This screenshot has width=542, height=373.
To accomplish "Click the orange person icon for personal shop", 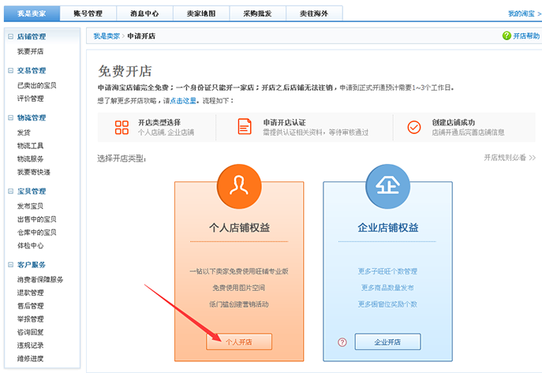I will point(239,186).
